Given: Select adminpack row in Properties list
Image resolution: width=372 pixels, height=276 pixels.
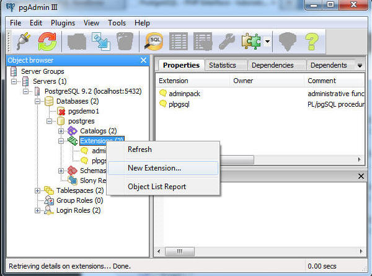Looking at the screenshot, I should coord(260,94).
